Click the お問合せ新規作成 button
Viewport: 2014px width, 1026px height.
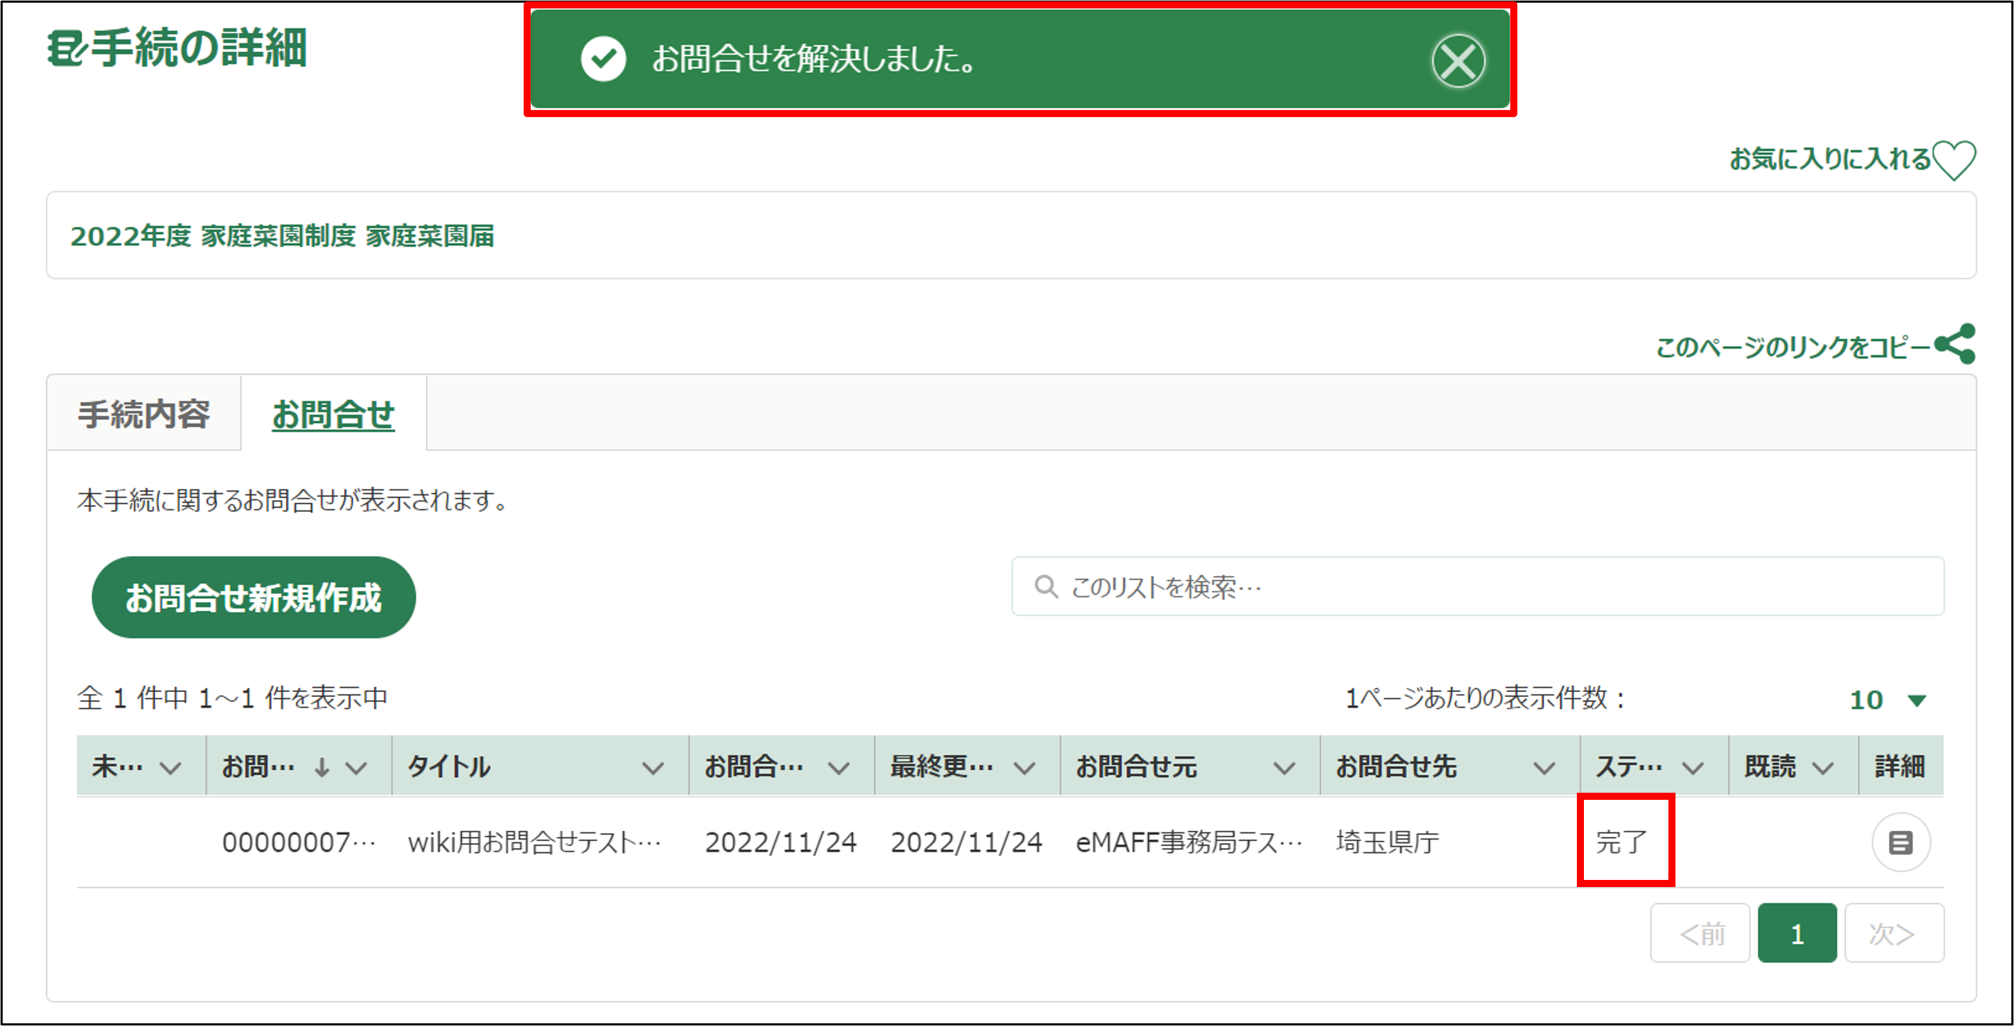(253, 598)
